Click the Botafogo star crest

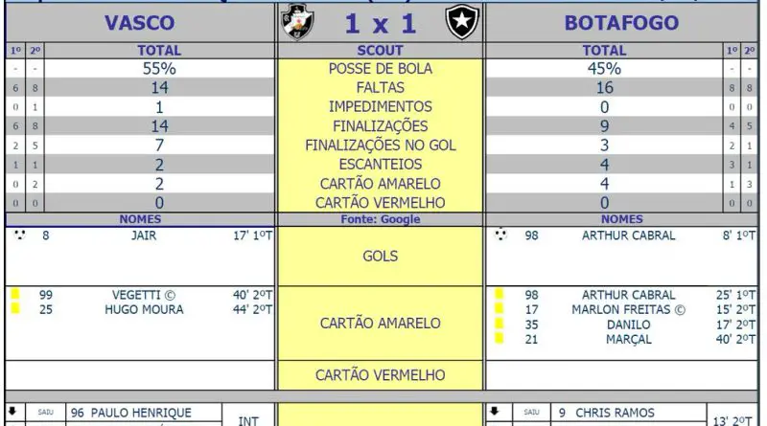pos(462,22)
